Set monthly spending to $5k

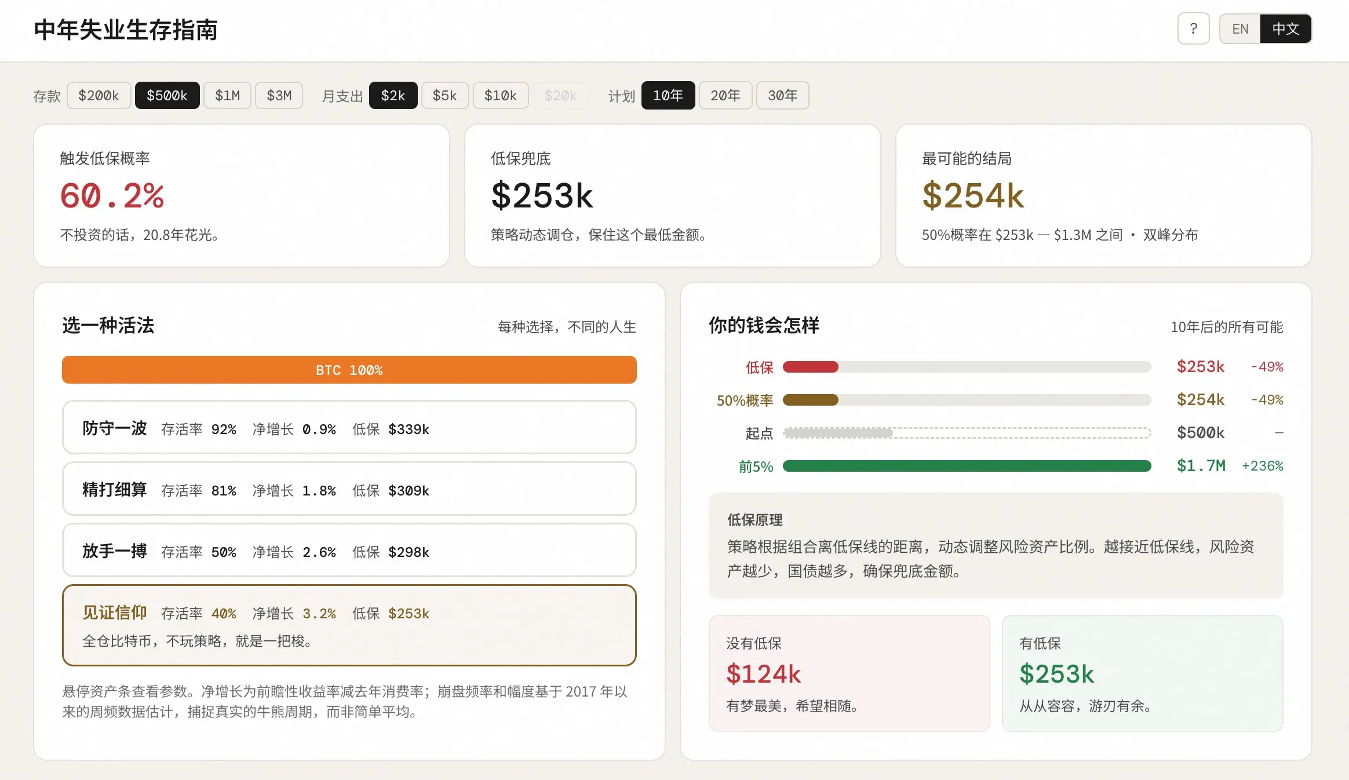coord(444,96)
